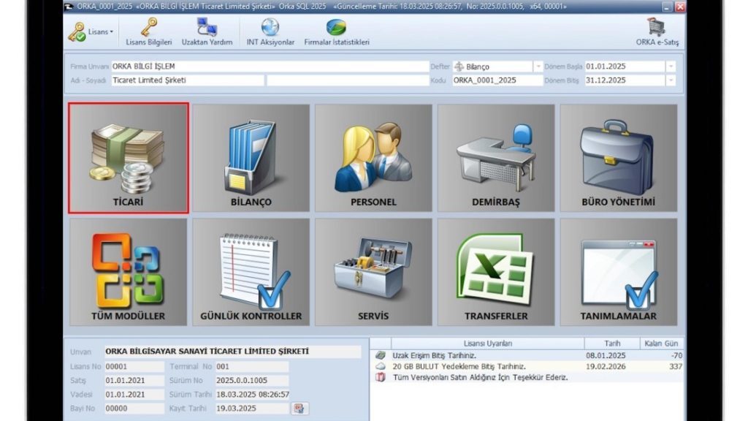Click the Terminal No value 001
748x421 pixels.
252,367
